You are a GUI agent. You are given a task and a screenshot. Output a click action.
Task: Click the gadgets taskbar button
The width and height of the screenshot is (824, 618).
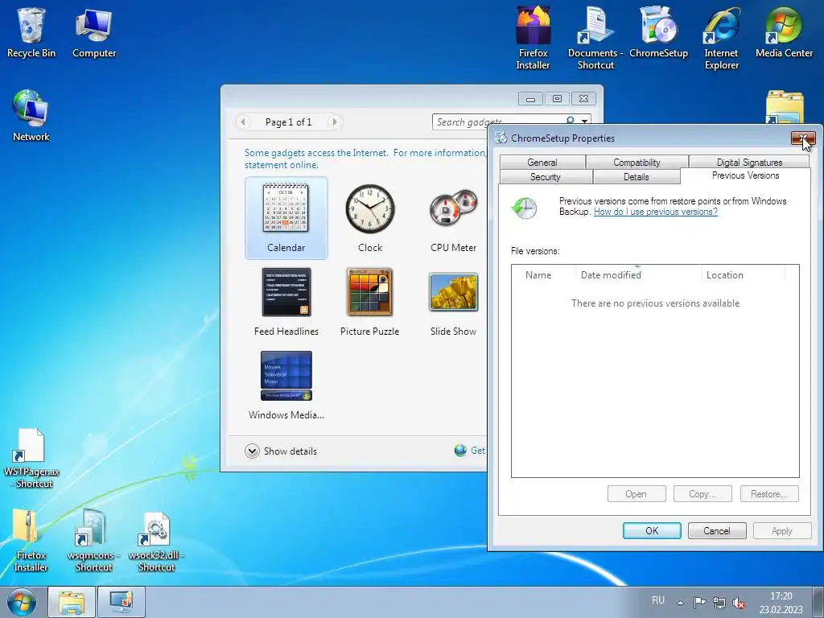click(122, 602)
